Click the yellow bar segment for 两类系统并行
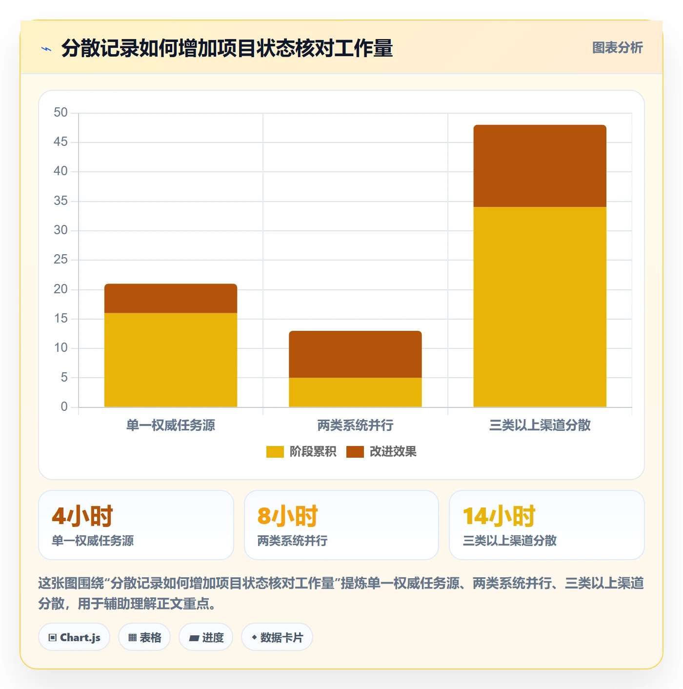Image resolution: width=683 pixels, height=689 pixels. (355, 392)
